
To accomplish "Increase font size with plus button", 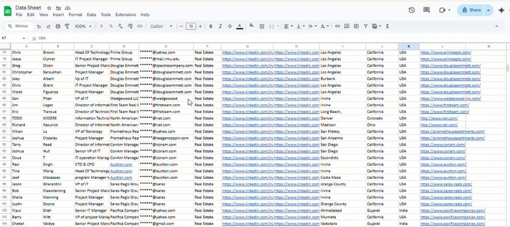I will tap(200, 26).
